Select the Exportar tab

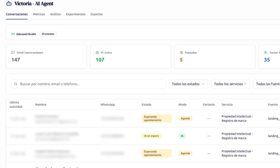[x=97, y=14]
